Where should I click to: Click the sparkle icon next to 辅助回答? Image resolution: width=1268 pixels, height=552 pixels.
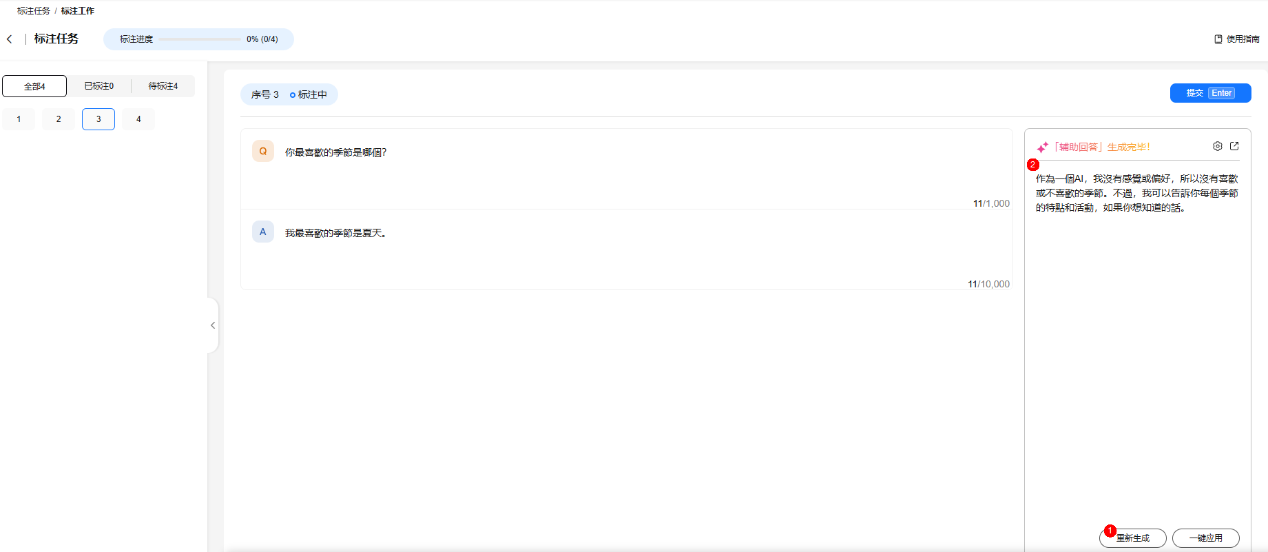[x=1042, y=147]
